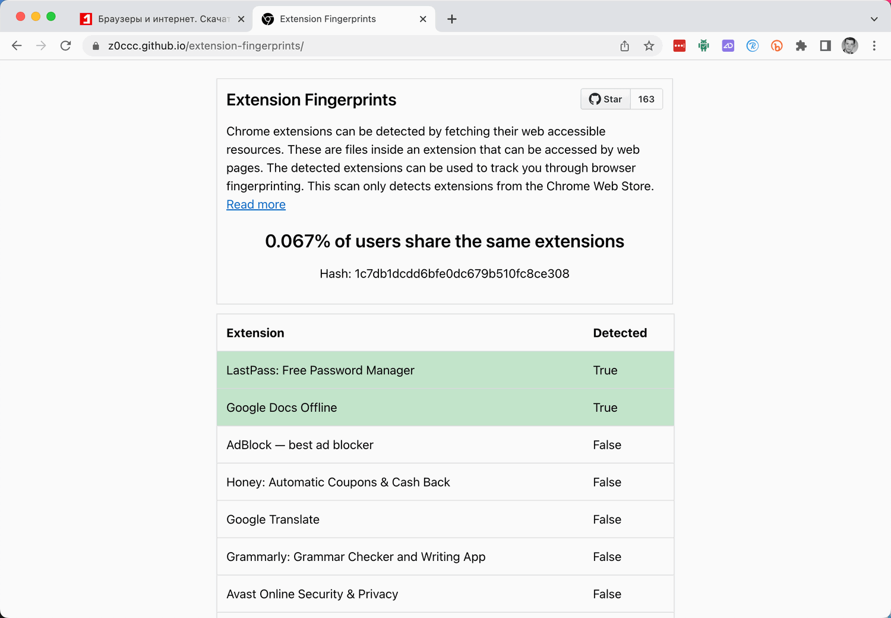Open the purple extension icon in toolbar
The width and height of the screenshot is (891, 618).
tap(728, 46)
